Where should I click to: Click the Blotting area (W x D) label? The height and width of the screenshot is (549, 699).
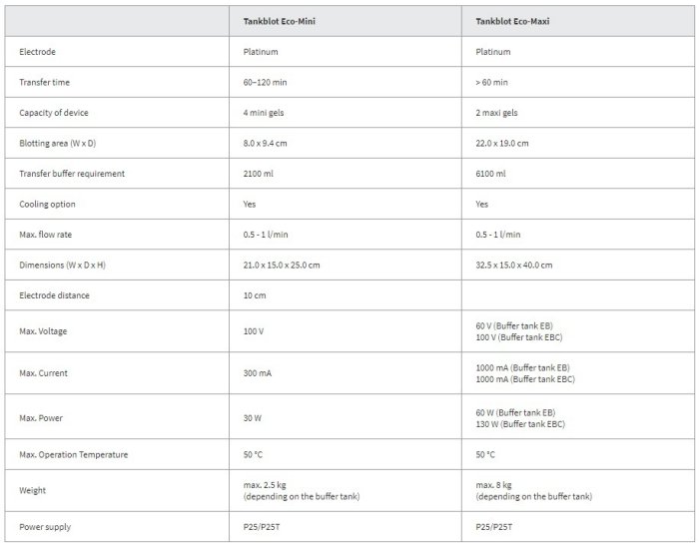(x=58, y=143)
